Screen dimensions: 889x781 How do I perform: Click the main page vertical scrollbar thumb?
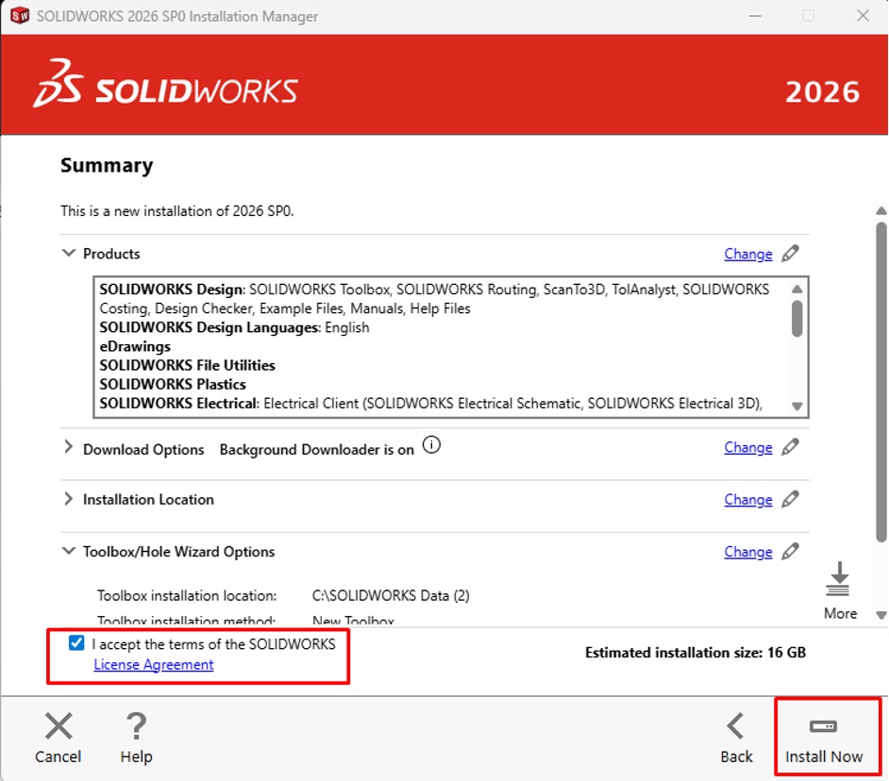coord(881,383)
